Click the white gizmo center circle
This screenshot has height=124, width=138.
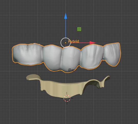66,43
